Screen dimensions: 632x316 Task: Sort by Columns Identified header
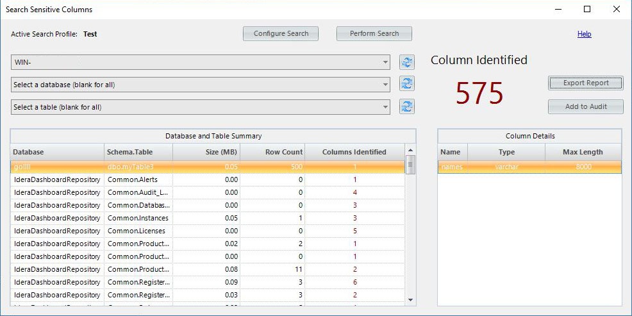354,152
